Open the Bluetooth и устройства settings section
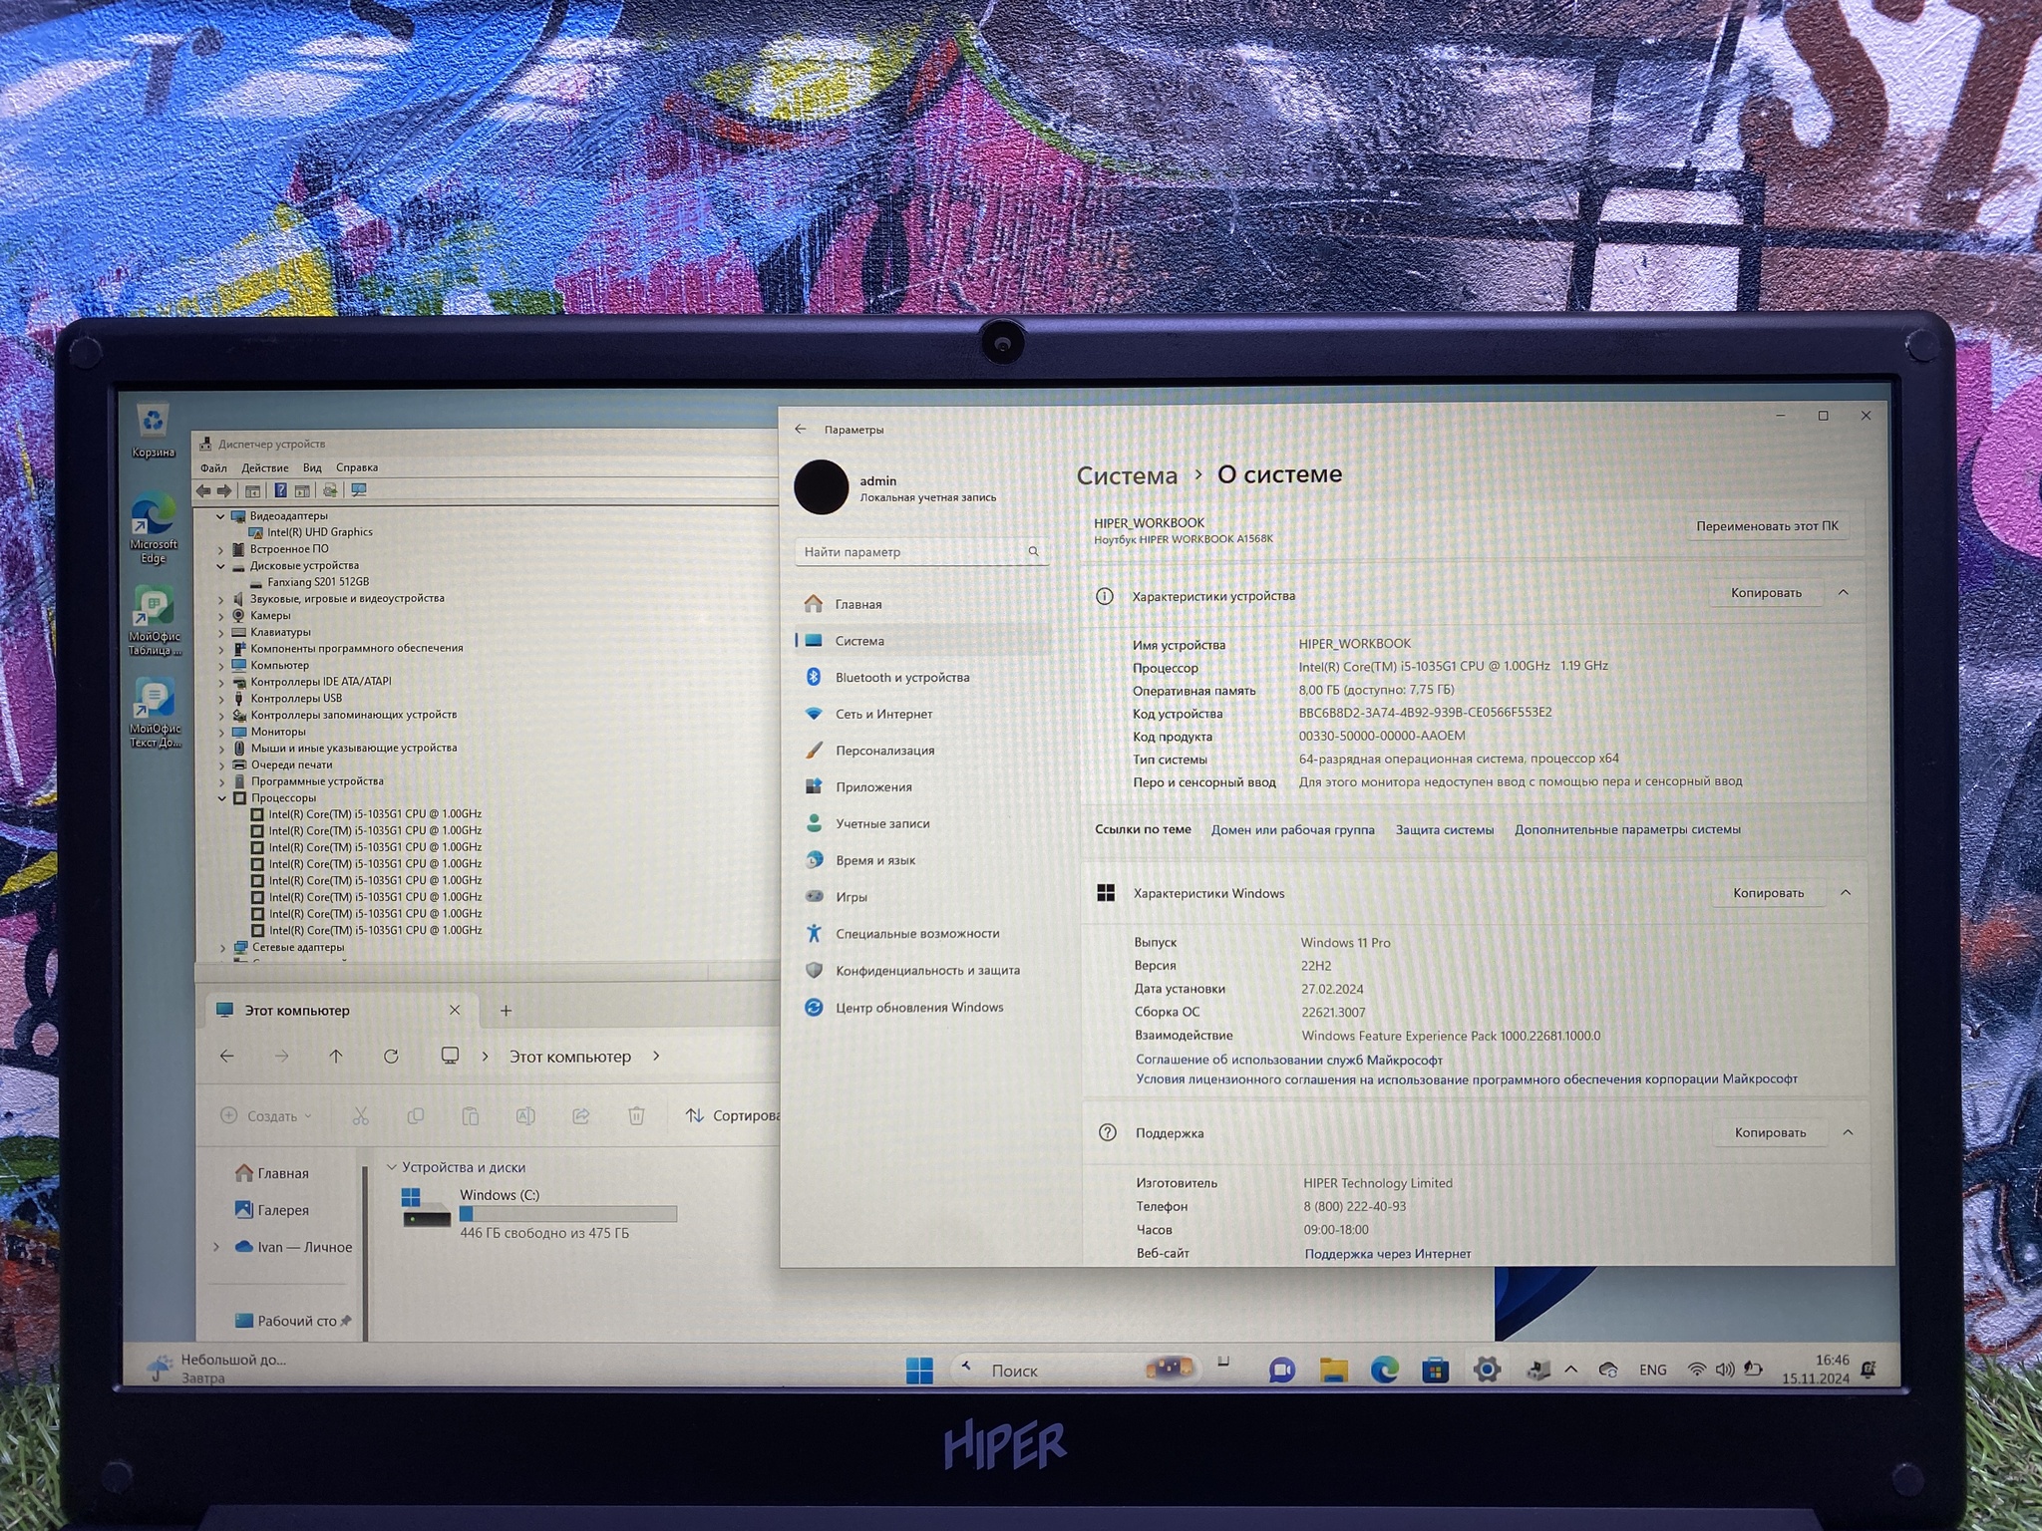 (x=901, y=678)
